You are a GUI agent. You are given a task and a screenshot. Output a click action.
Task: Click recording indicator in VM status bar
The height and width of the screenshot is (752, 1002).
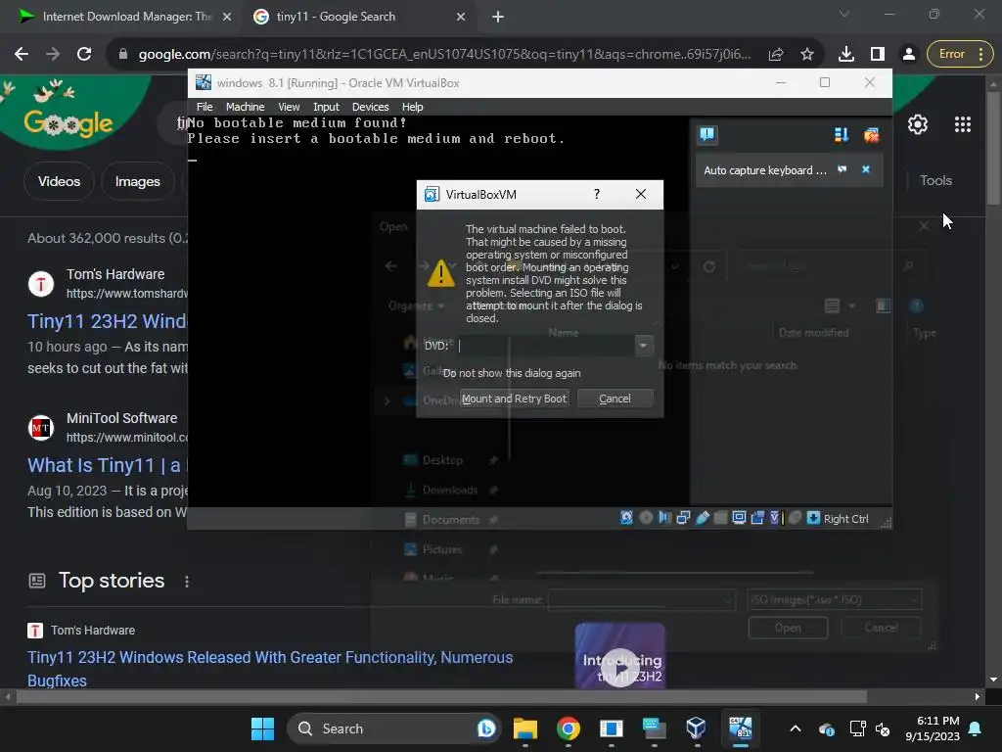click(x=757, y=518)
